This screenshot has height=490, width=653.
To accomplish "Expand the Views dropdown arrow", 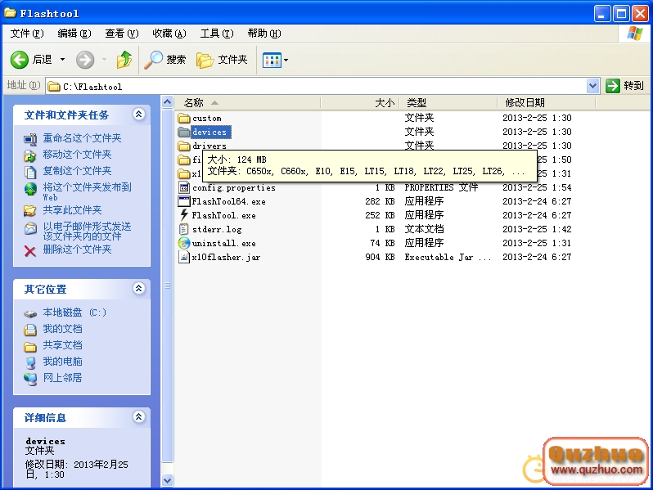I will (286, 60).
